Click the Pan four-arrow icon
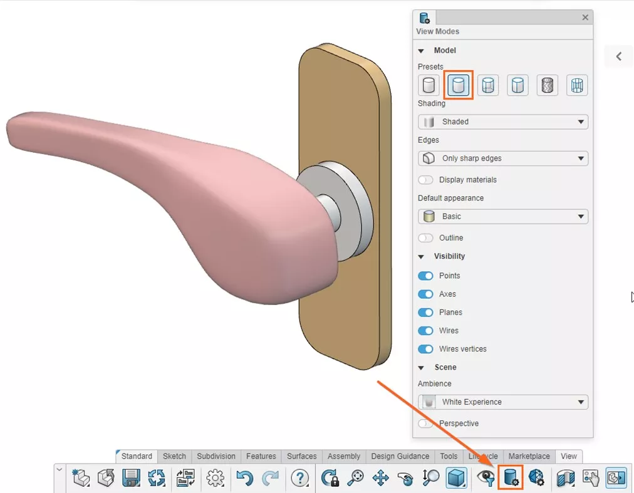Viewport: 634px width, 493px height. coord(380,478)
